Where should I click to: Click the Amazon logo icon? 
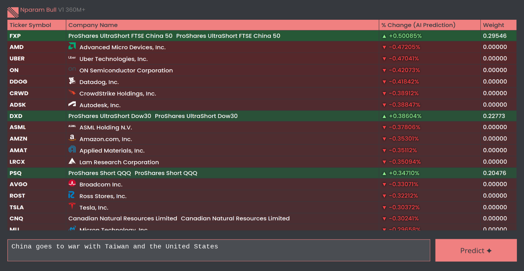click(72, 138)
